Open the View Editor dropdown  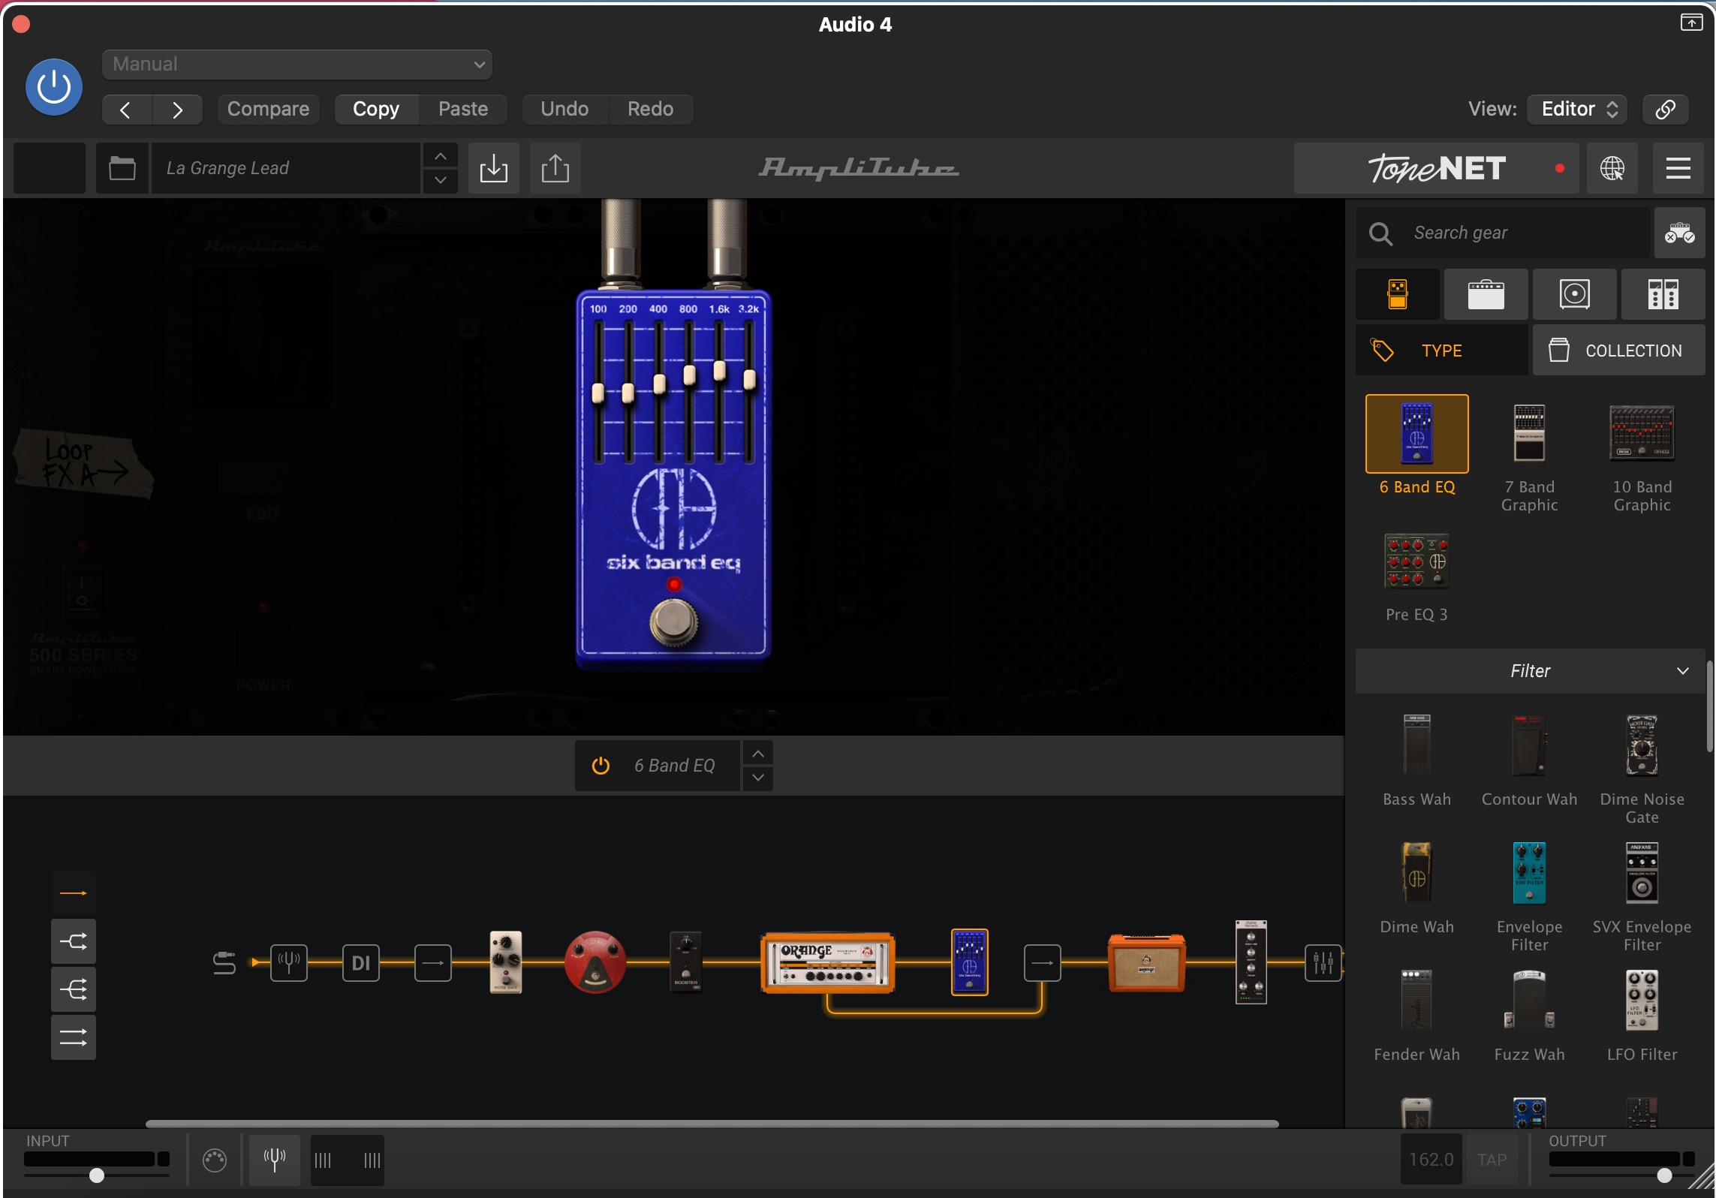pyautogui.click(x=1578, y=110)
